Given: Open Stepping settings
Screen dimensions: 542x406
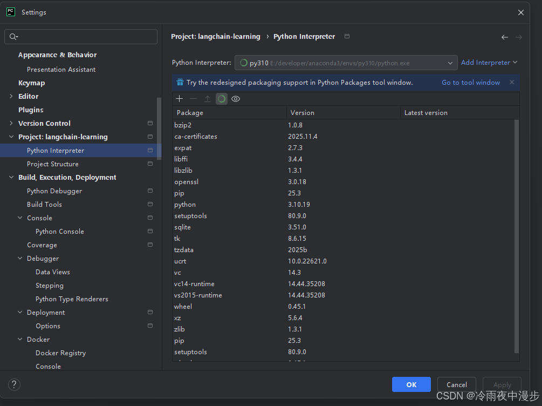Looking at the screenshot, I should 50,286.
